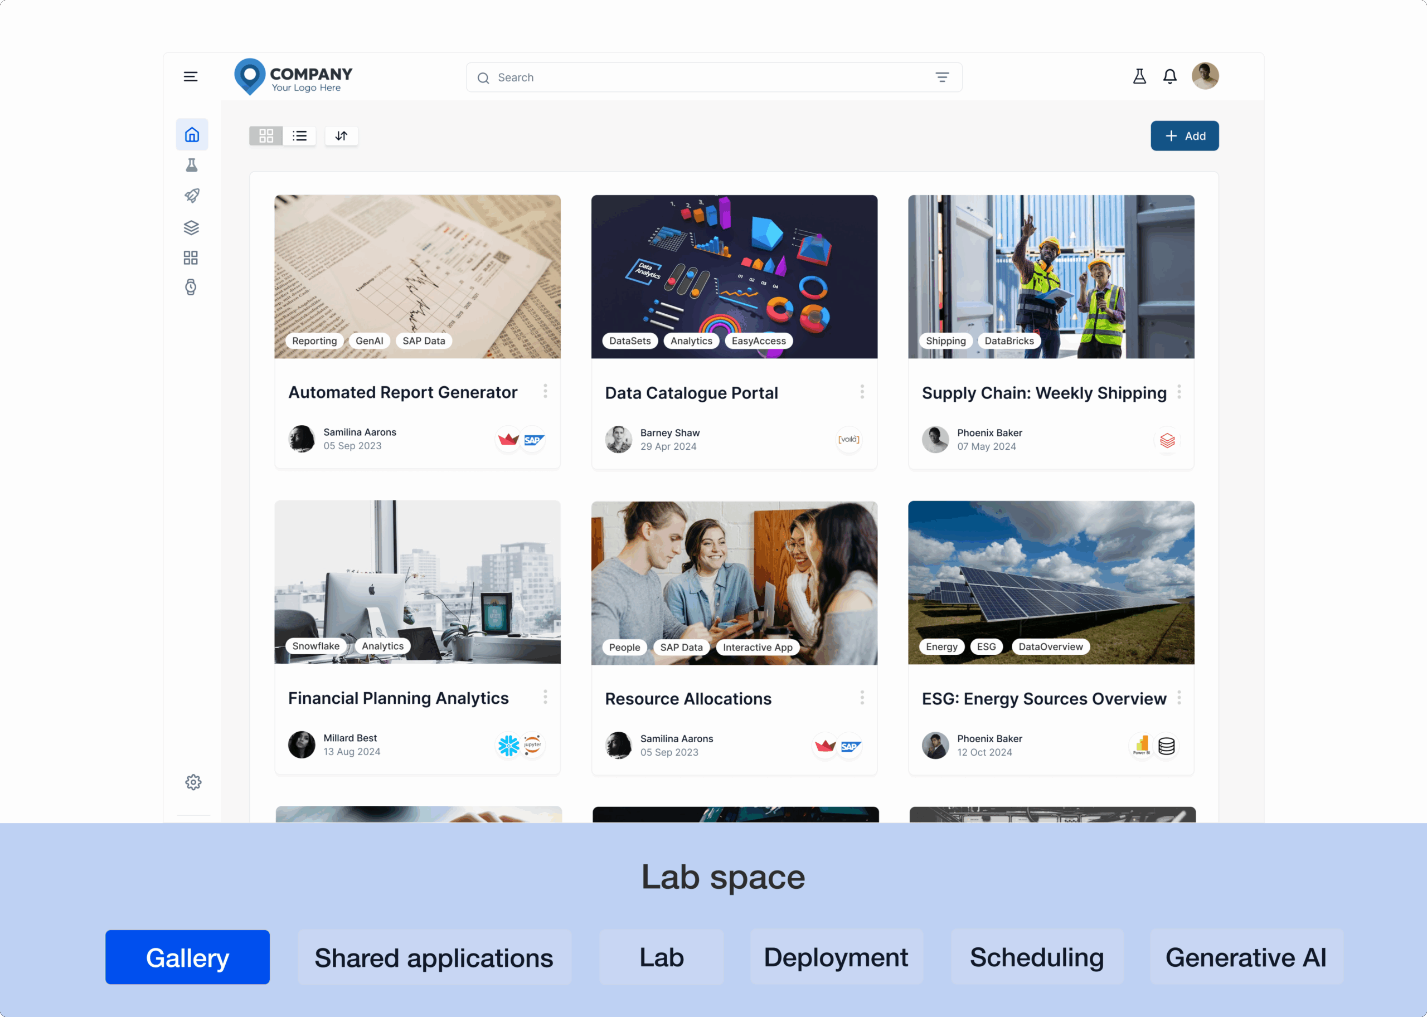
Task: Select the Gallery tab
Action: (x=187, y=957)
